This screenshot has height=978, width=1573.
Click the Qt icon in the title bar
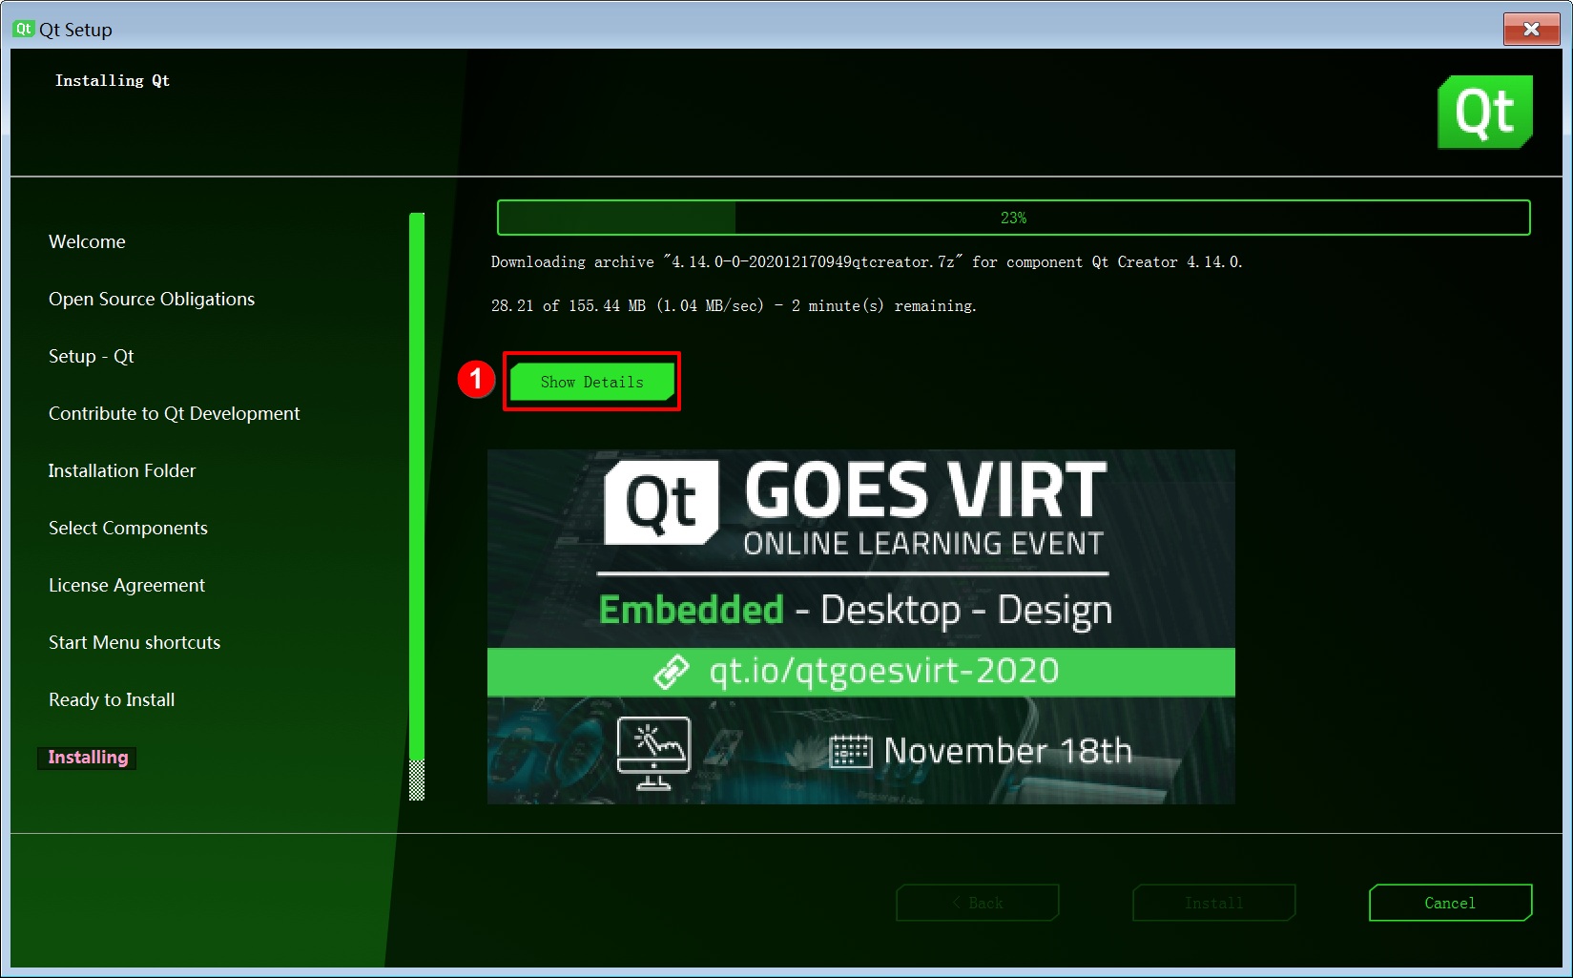pos(23,29)
